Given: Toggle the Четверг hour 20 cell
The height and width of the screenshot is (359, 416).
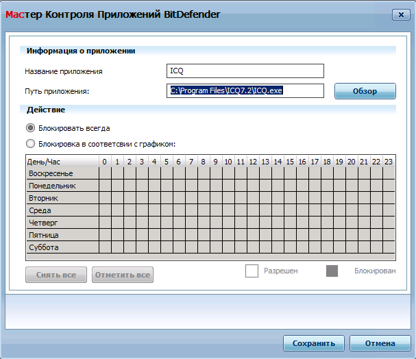Looking at the screenshot, I should [352, 223].
